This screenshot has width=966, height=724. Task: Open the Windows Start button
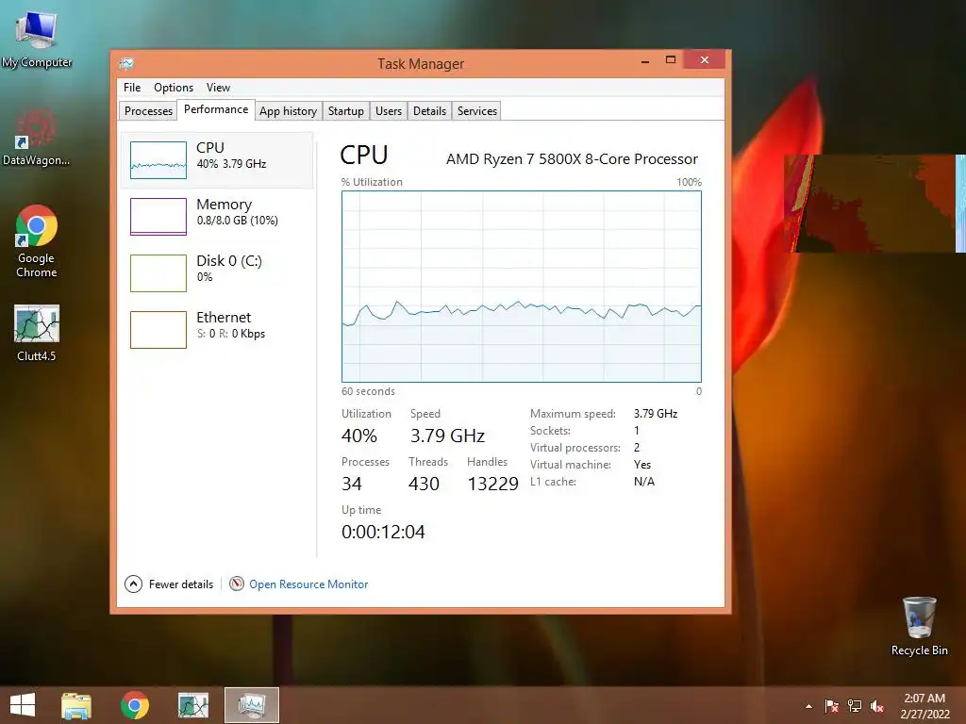coord(23,705)
